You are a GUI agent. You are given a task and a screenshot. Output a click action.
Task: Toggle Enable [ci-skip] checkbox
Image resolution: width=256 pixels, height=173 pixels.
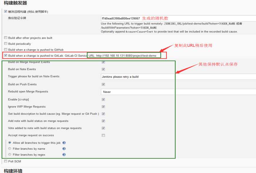pos(103,100)
